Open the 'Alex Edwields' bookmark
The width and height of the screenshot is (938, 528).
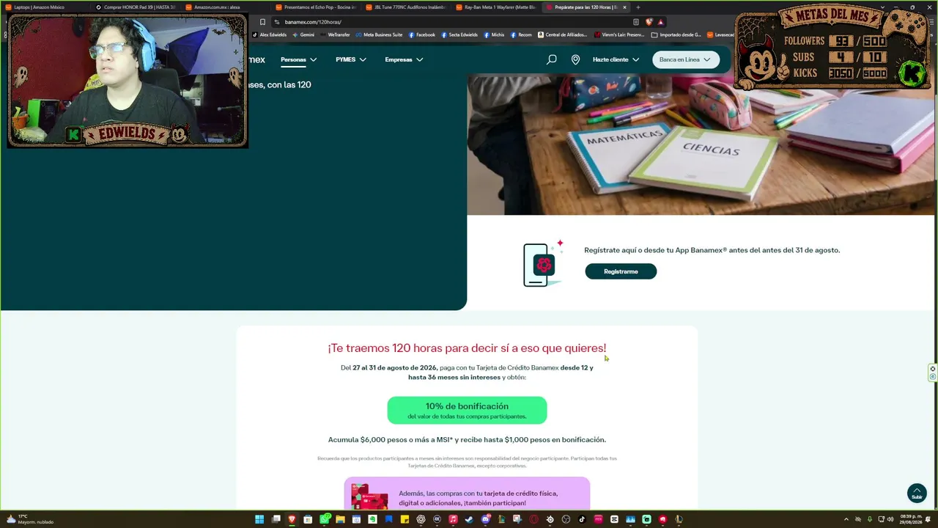click(270, 34)
